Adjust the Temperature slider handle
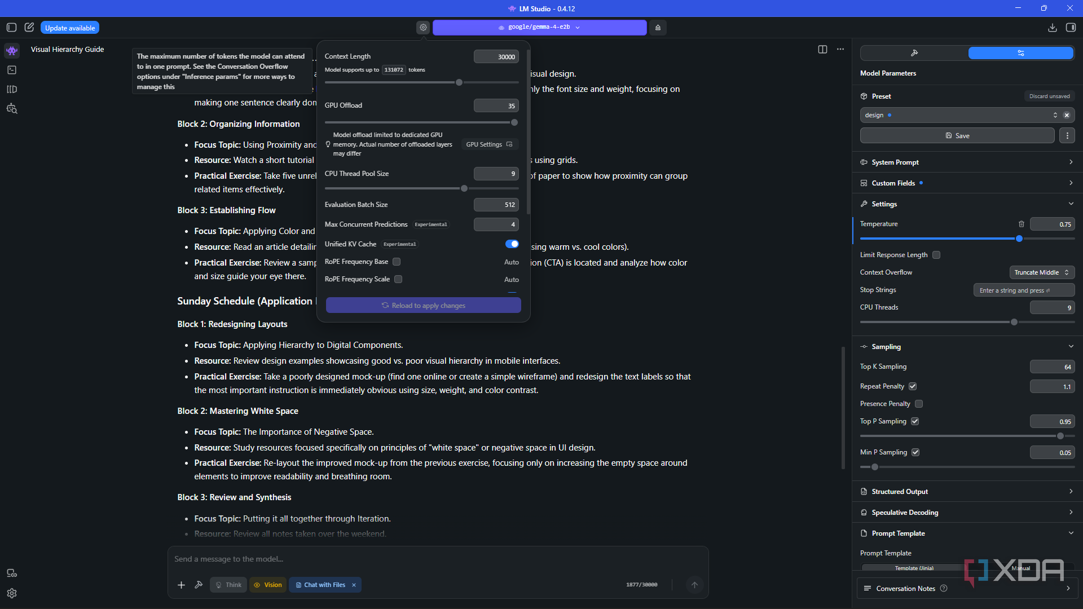1083x609 pixels. click(1019, 239)
